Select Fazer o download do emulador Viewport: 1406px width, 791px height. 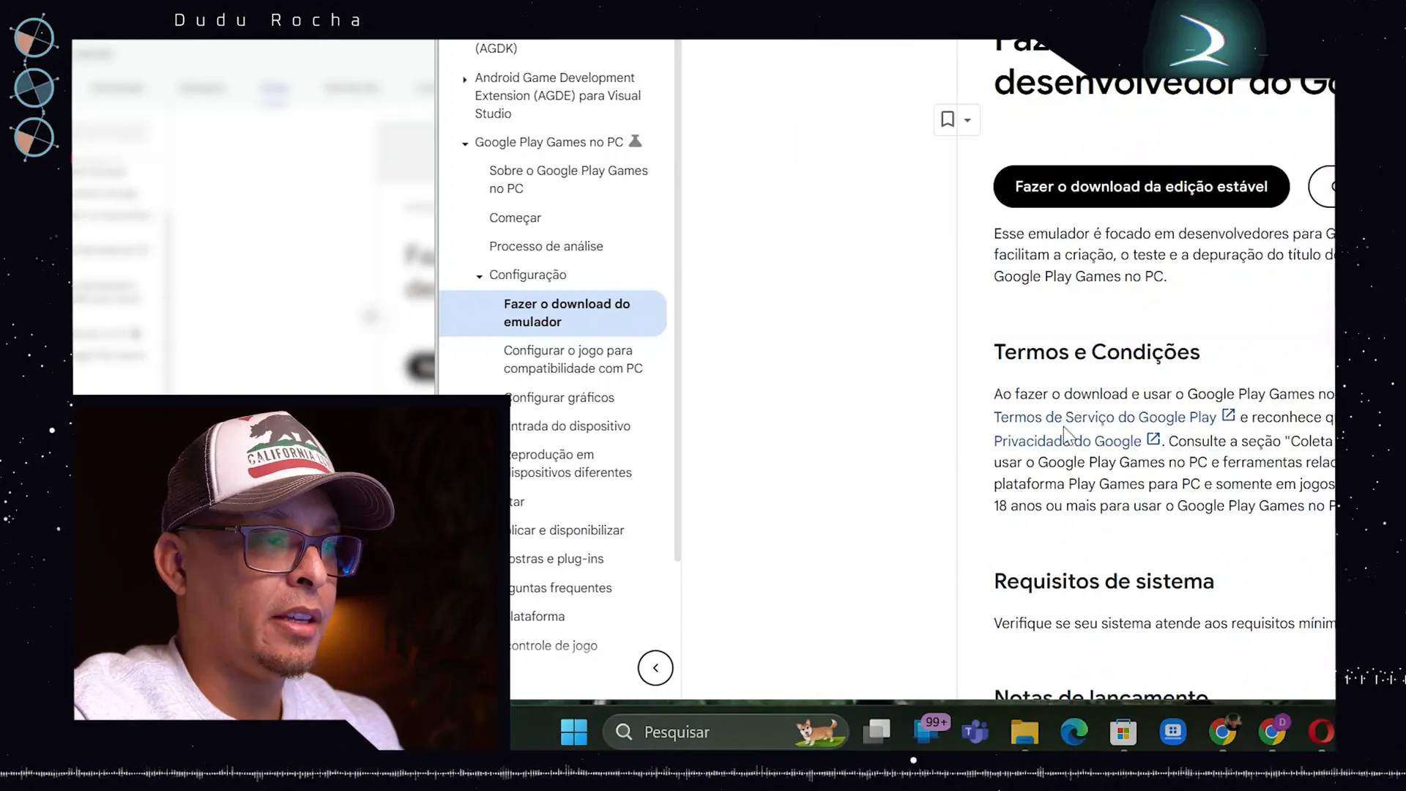552,313
